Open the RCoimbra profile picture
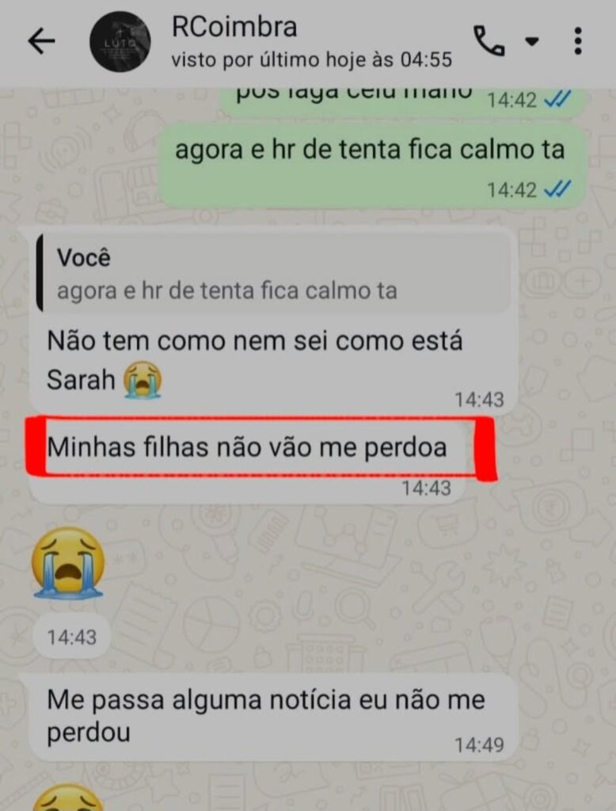The image size is (616, 811). pyautogui.click(x=120, y=41)
